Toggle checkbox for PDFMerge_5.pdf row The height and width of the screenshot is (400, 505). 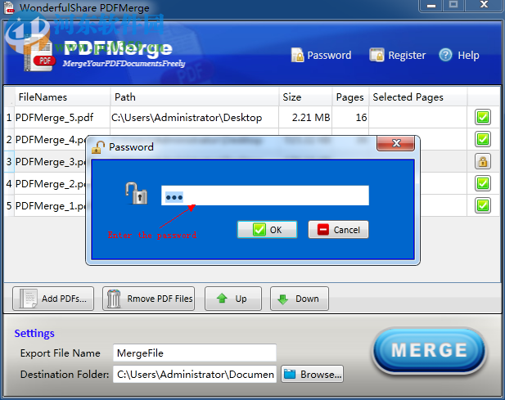pos(482,117)
